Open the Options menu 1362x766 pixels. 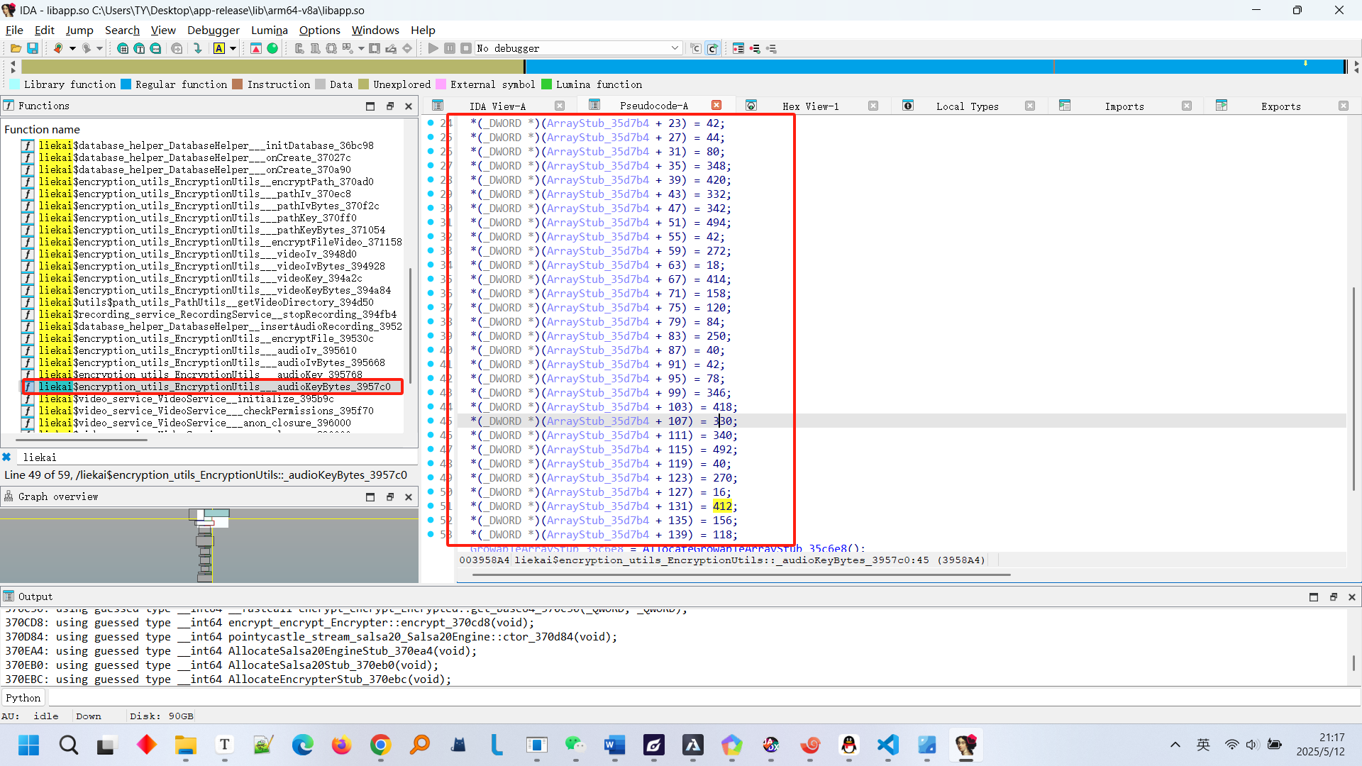[319, 30]
